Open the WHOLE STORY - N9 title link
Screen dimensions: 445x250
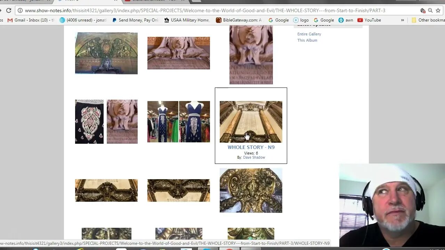(251, 147)
